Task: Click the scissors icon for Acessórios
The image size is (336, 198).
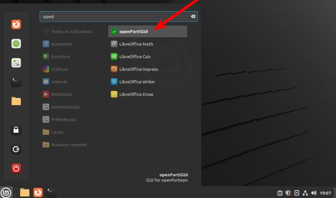Action: click(46, 44)
